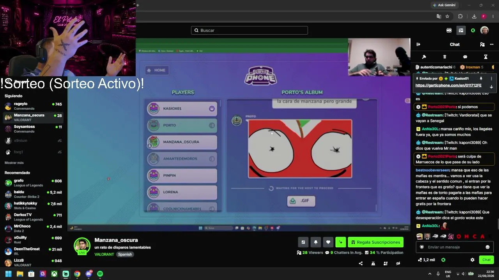Viewport: 499px width, 280px height.
Task: Open chat settings gear icon
Action: click(472, 260)
